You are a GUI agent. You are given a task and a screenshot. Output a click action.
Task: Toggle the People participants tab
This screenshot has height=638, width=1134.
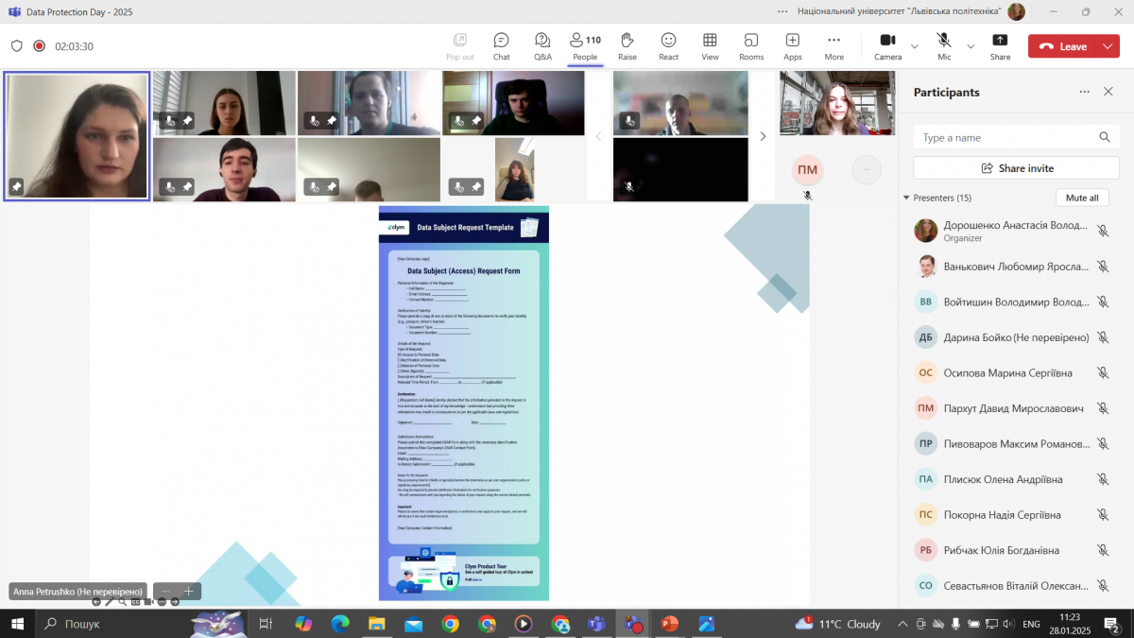585,46
